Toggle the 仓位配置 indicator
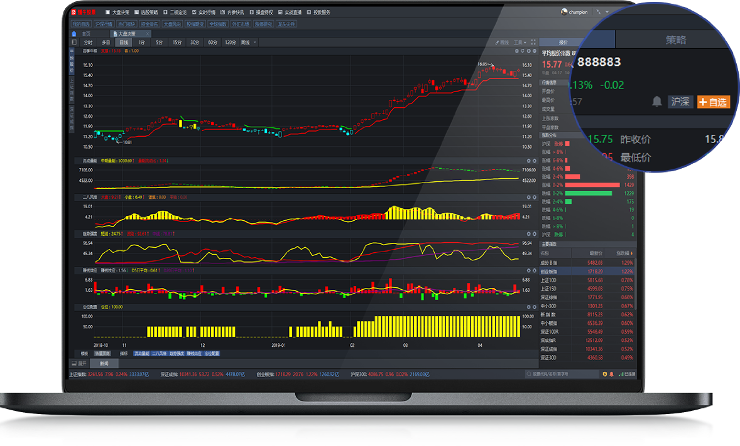This screenshot has width=740, height=446. click(x=212, y=353)
